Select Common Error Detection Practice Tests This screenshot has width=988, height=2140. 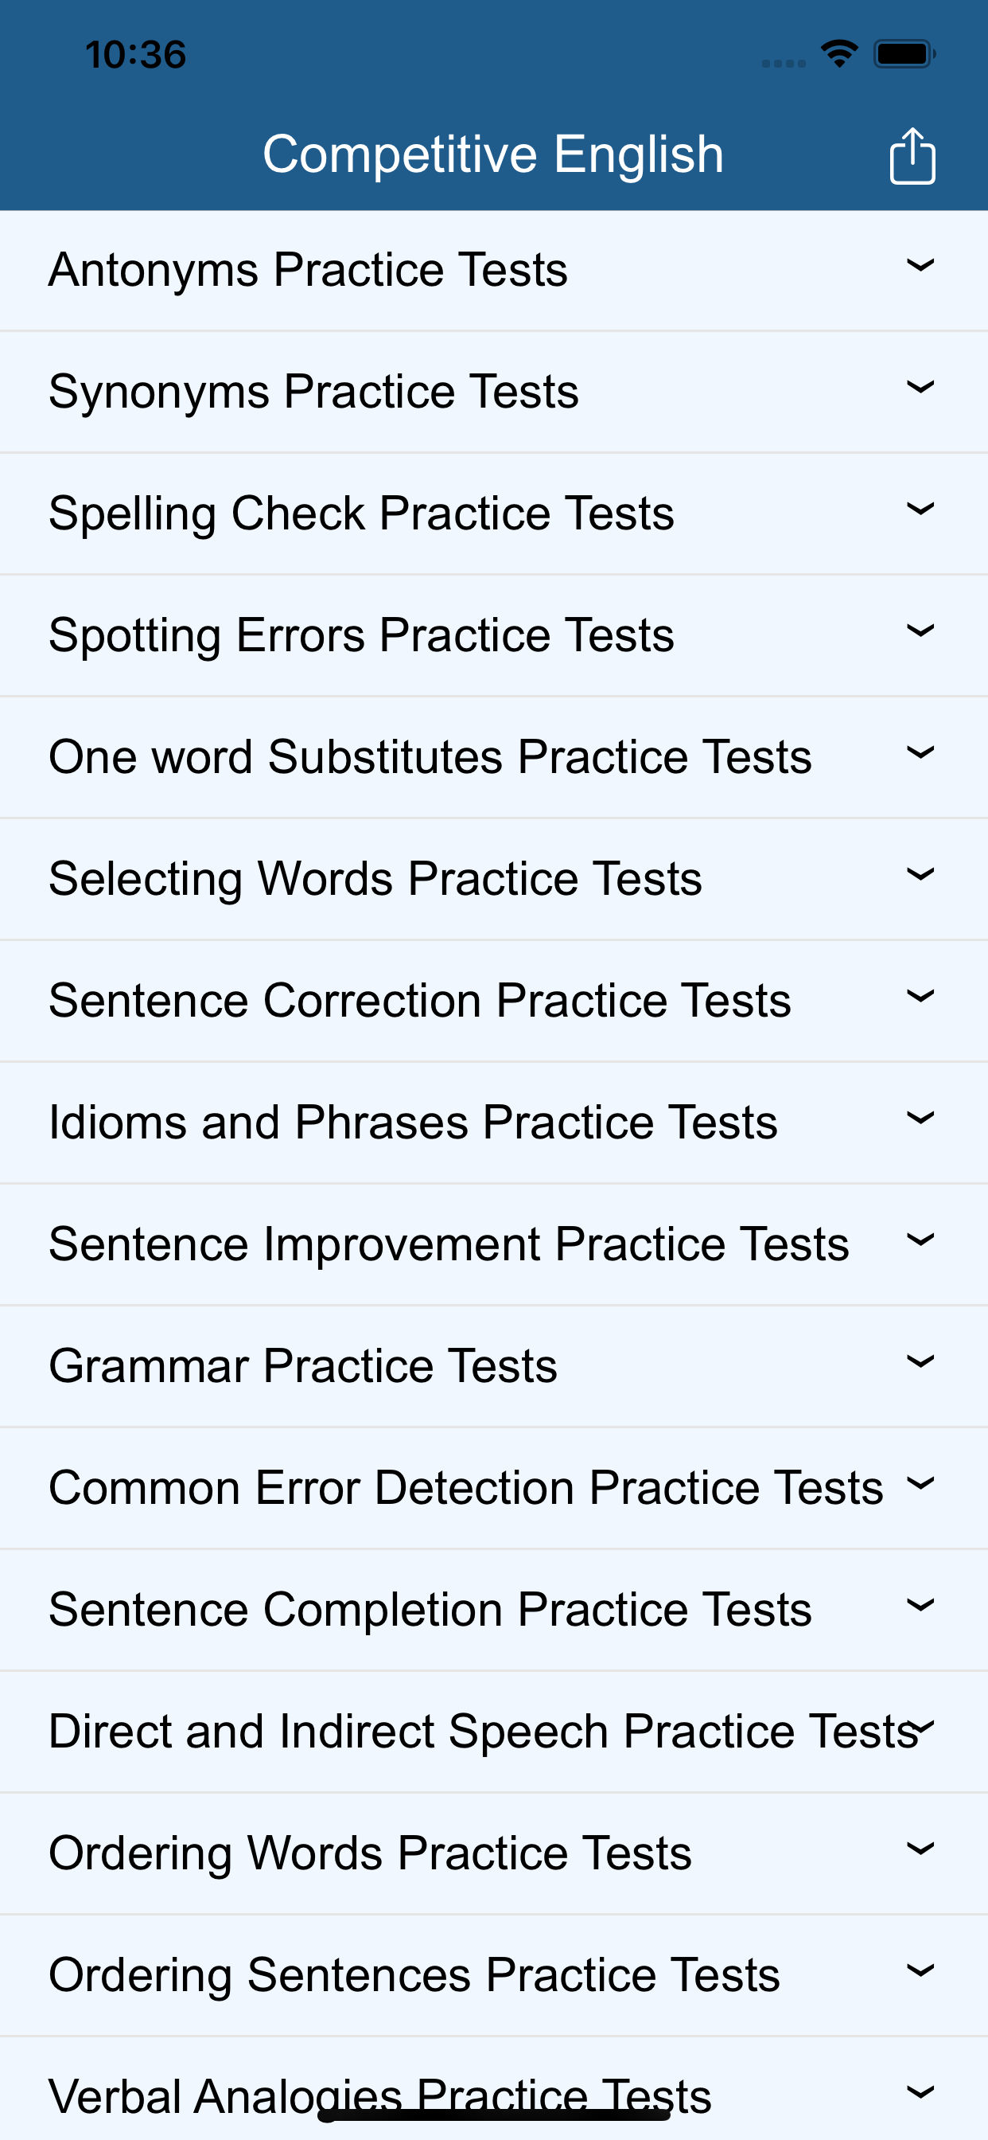coord(465,1488)
